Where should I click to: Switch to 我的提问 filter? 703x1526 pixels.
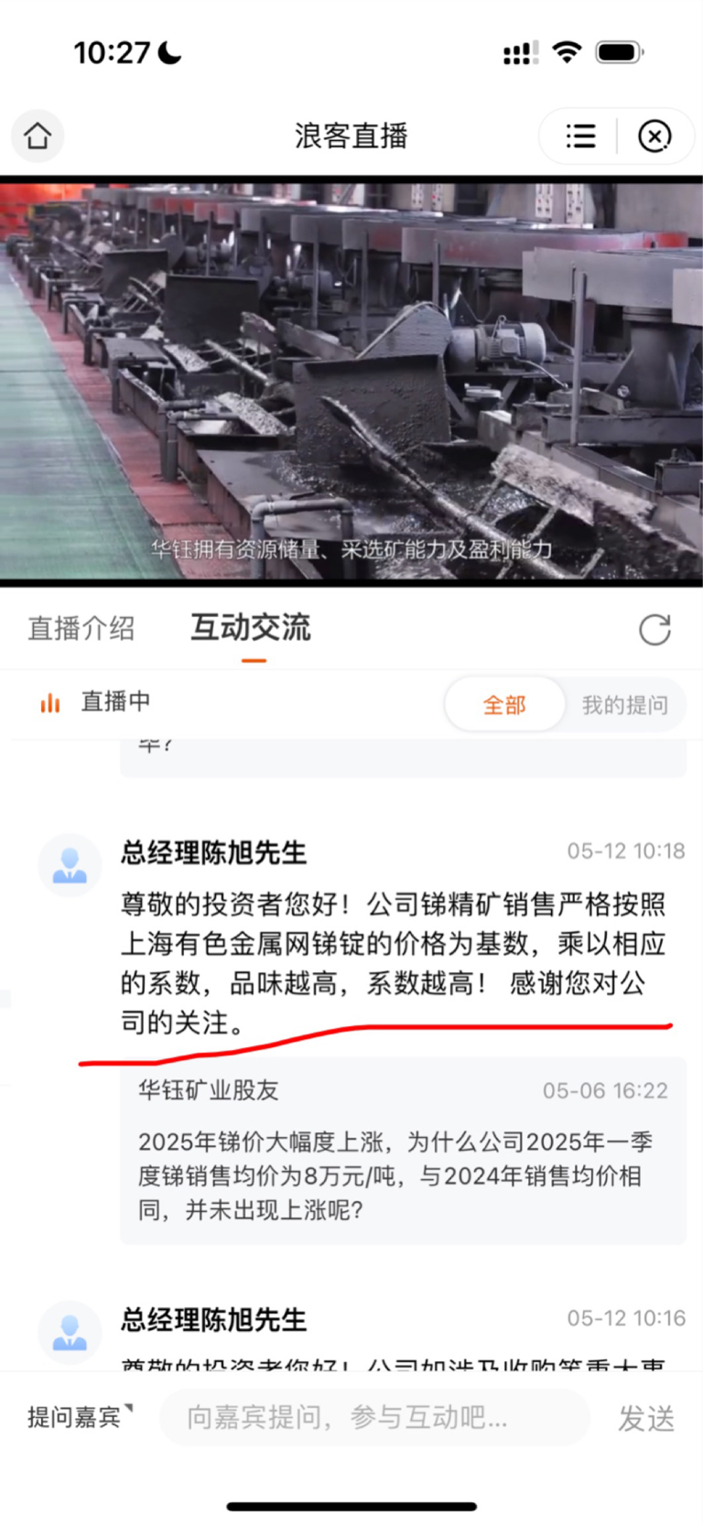tap(624, 705)
